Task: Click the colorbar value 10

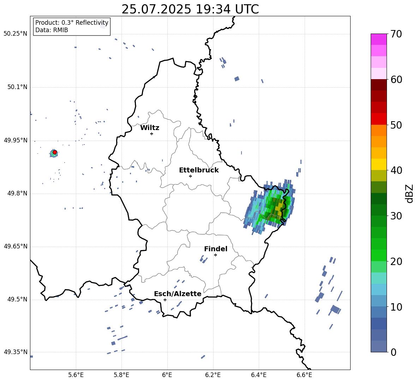Action: click(396, 307)
